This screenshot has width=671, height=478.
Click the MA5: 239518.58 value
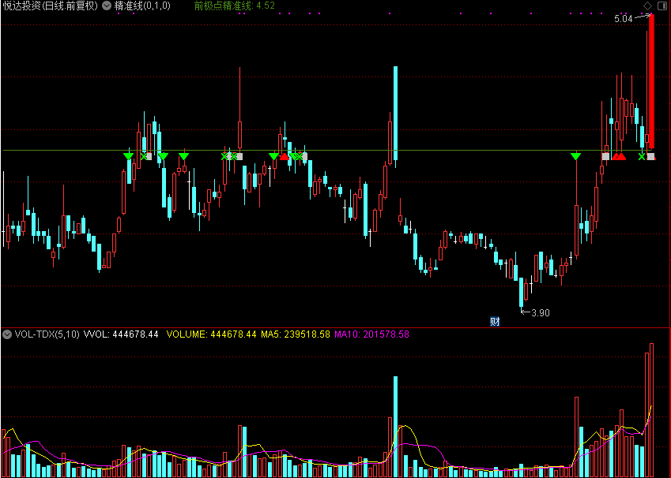pos(296,334)
